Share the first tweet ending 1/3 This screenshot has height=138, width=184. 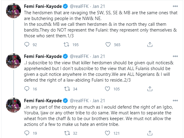149,45
